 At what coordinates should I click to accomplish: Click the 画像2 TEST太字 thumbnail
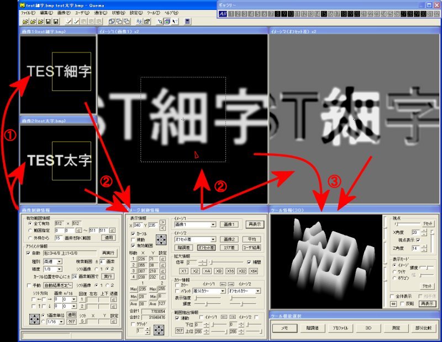pos(58,163)
